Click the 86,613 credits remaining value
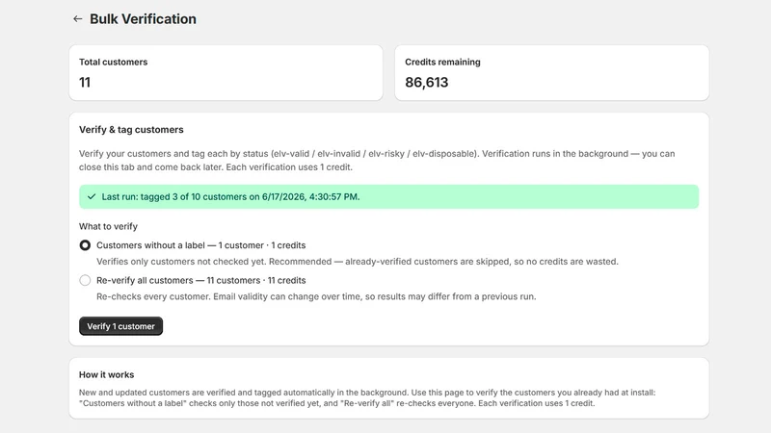 [x=427, y=82]
